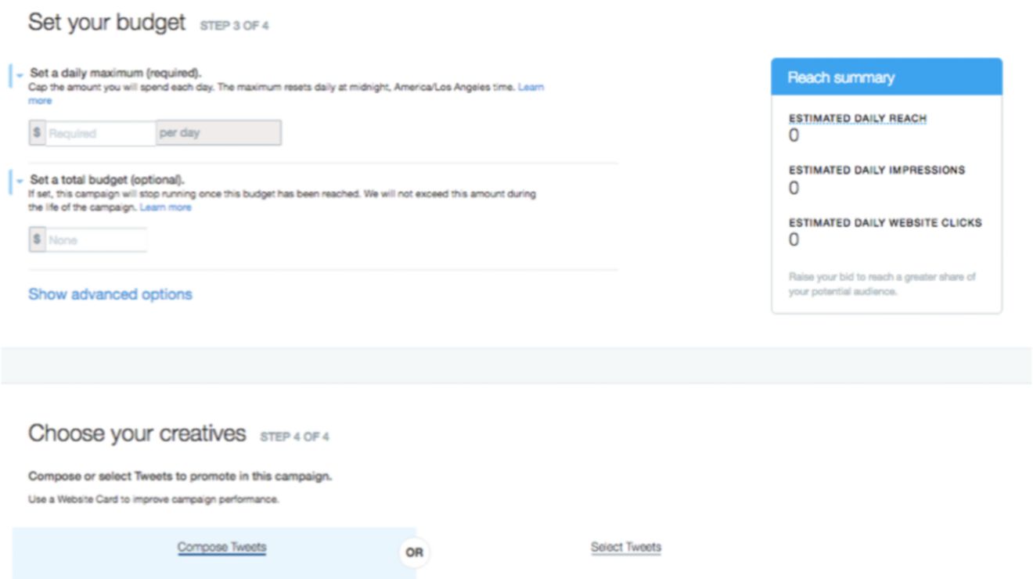Click the total budget amount input field
The width and height of the screenshot is (1033, 579).
coord(96,240)
